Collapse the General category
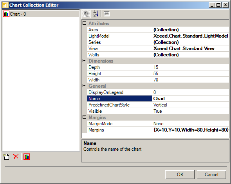The height and width of the screenshot is (184, 231). (85, 86)
